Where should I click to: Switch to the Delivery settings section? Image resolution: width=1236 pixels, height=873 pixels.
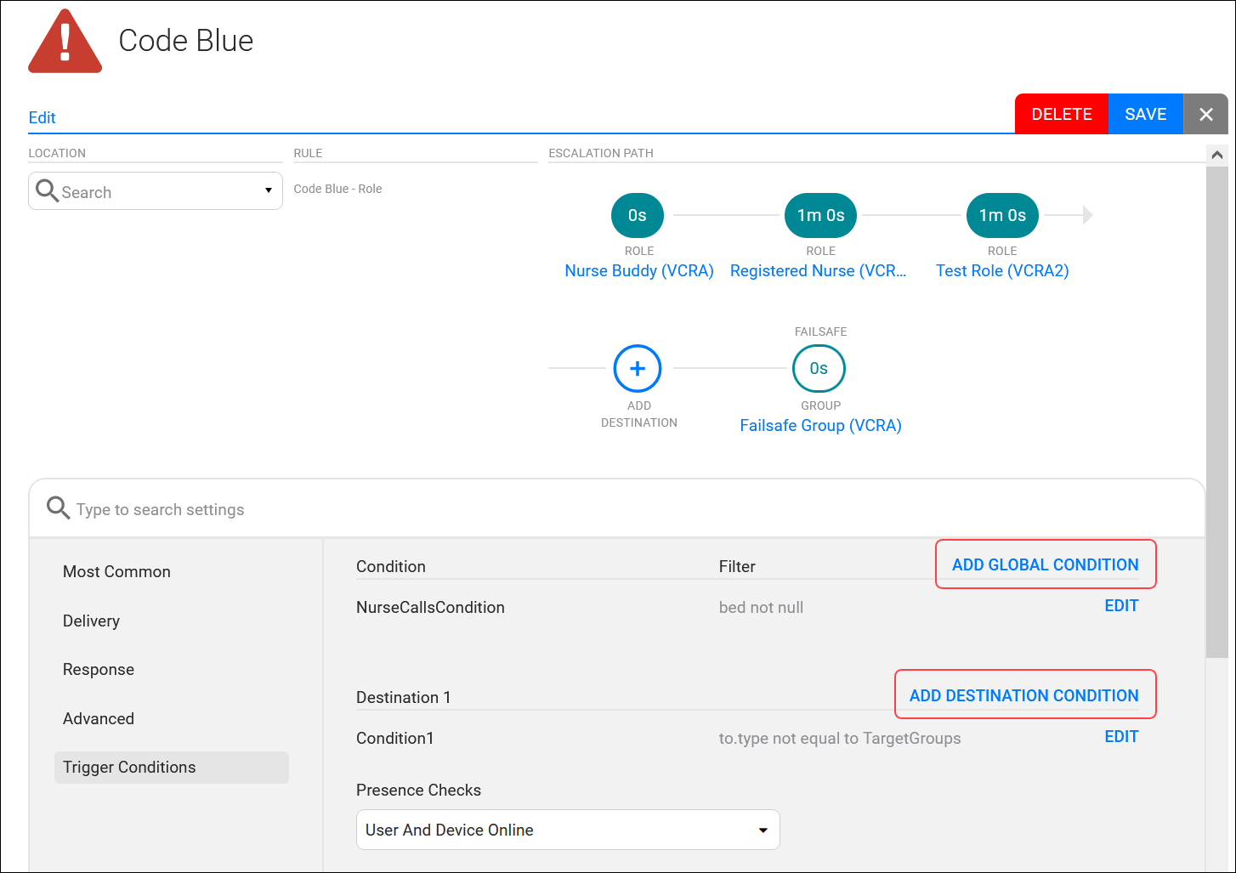click(x=91, y=621)
